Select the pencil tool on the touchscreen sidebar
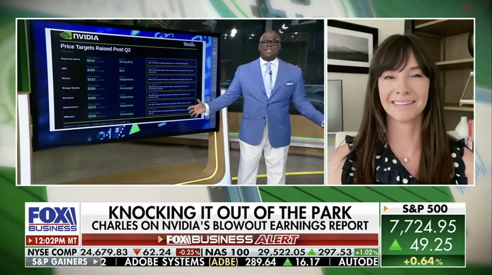This screenshot has width=492, height=275. 212,117
